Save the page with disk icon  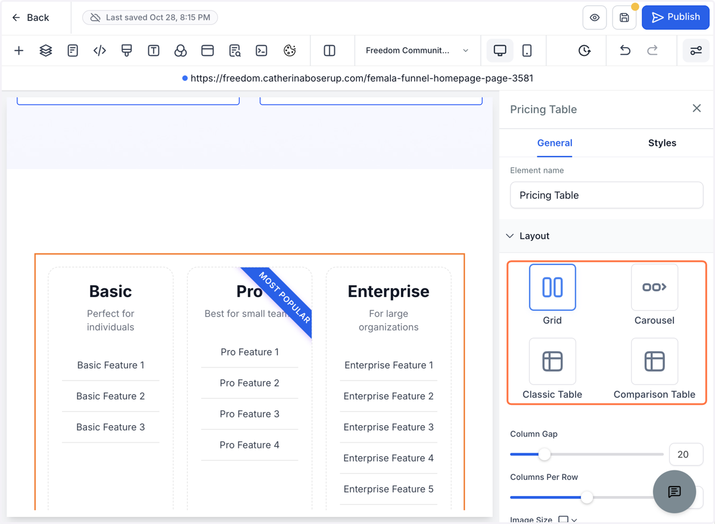coord(624,18)
